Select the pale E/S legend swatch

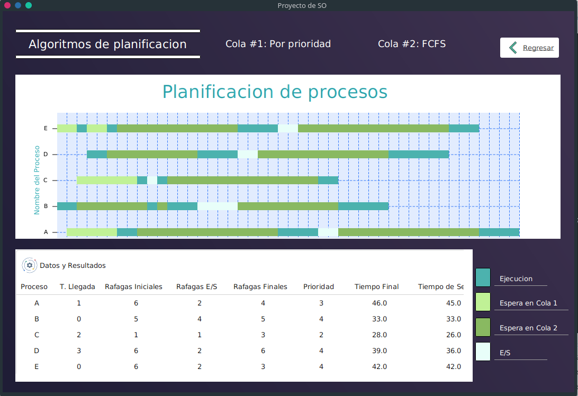(x=483, y=352)
